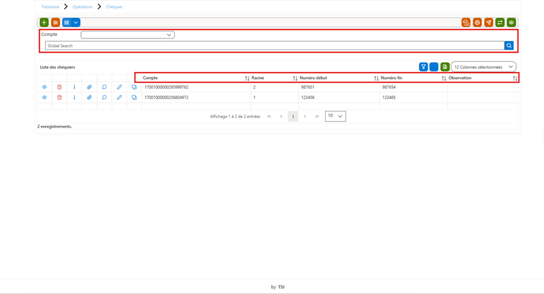Screen dimensions: 544x294
Task: View row 17001000000295999762 with eye icon
Action: [x=44, y=87]
